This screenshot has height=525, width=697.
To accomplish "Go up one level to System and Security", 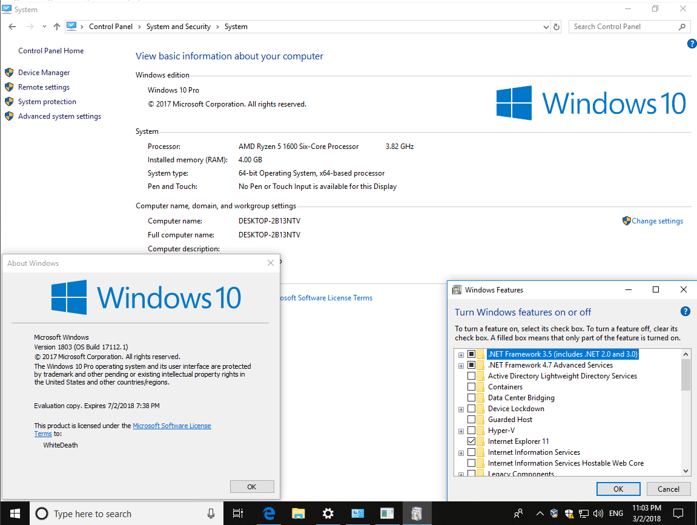I will click(57, 27).
